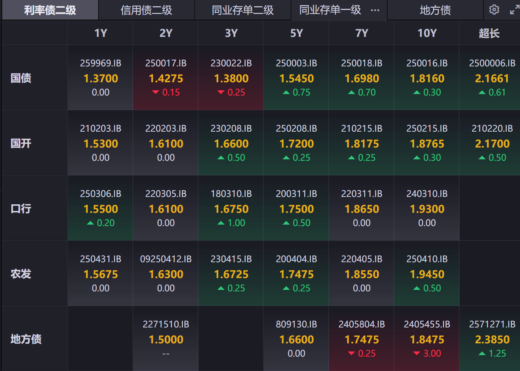This screenshot has height=371, width=520.
Task: Click the 1.8160 yield for 250016.IB
Action: click(427, 79)
